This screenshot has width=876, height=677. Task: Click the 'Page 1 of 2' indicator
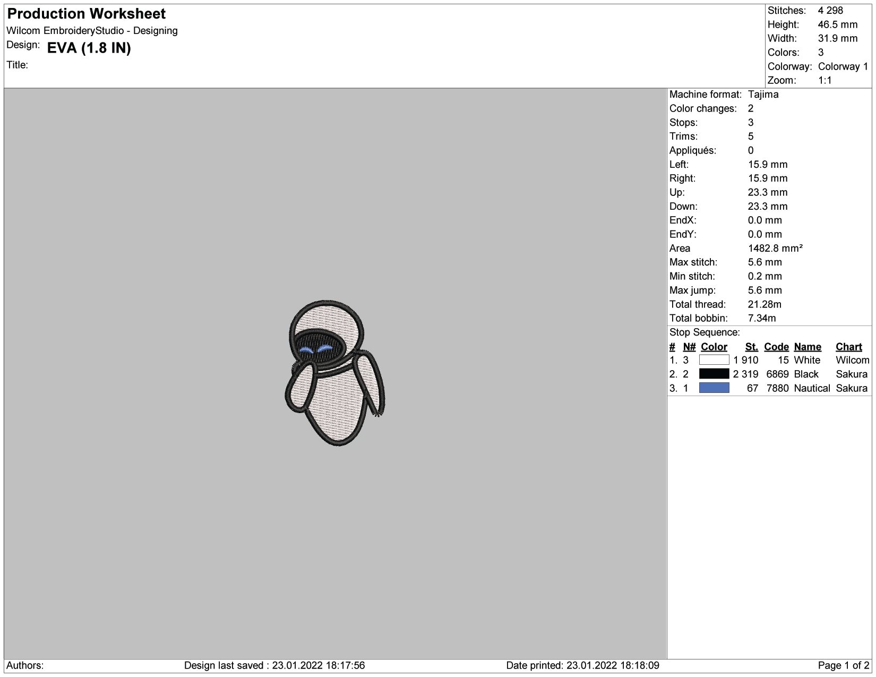pos(844,665)
